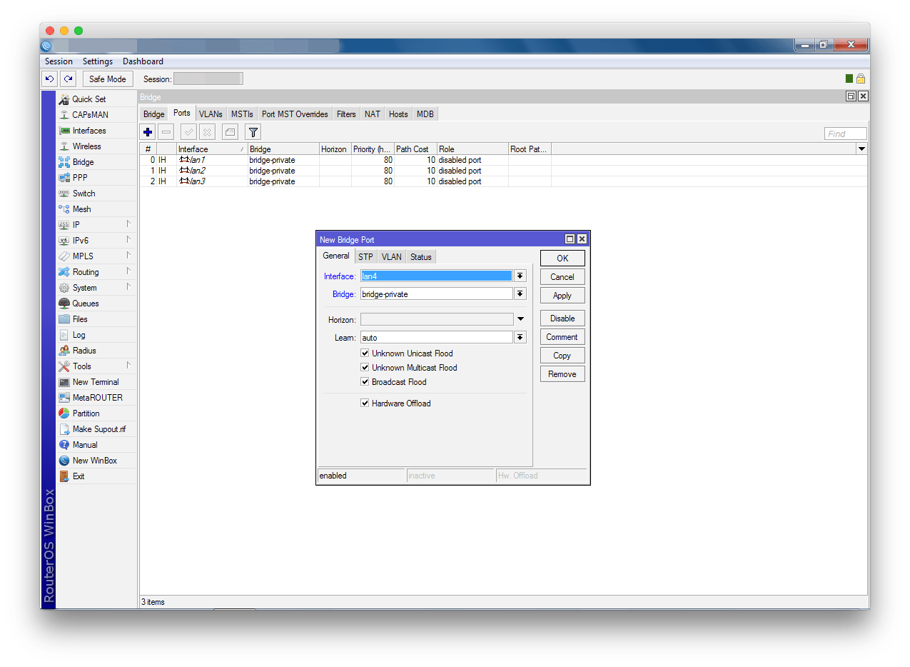Click the Apply button
The width and height of the screenshot is (910, 667).
562,296
